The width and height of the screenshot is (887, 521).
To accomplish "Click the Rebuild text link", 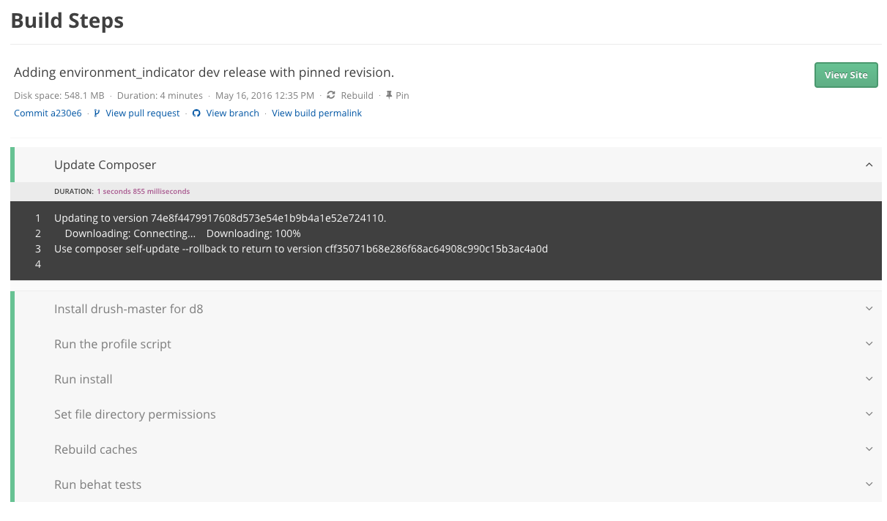I will tap(357, 95).
